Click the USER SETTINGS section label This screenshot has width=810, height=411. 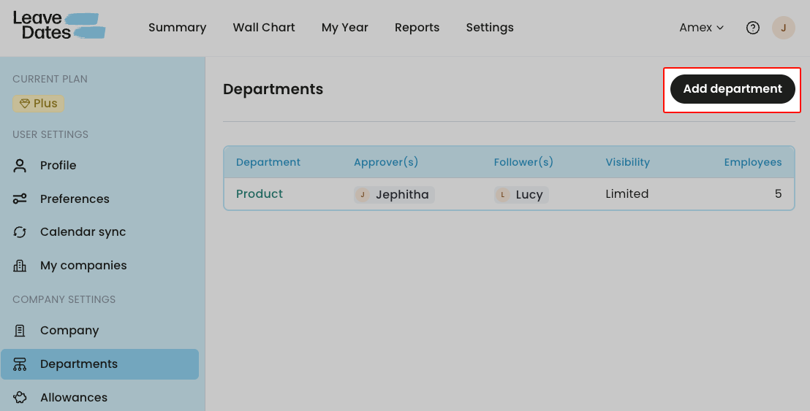point(50,134)
